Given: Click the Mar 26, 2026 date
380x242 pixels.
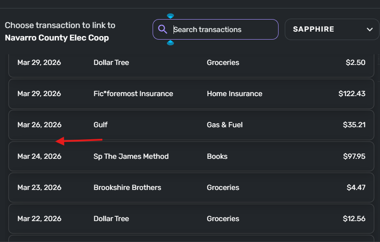Looking at the screenshot, I should 39,125.
